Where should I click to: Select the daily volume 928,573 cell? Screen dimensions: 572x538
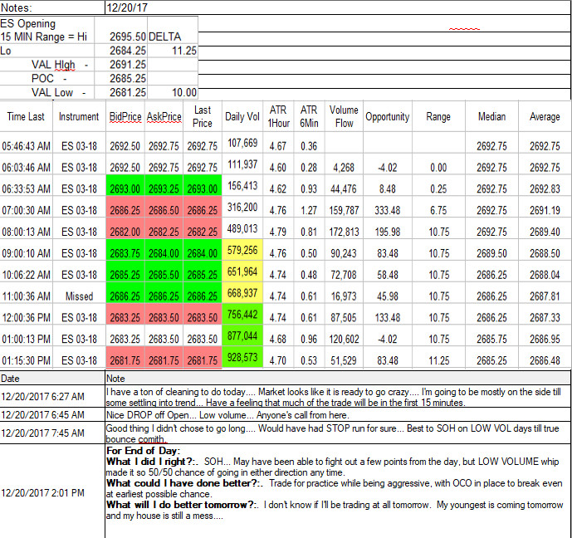[x=242, y=358]
